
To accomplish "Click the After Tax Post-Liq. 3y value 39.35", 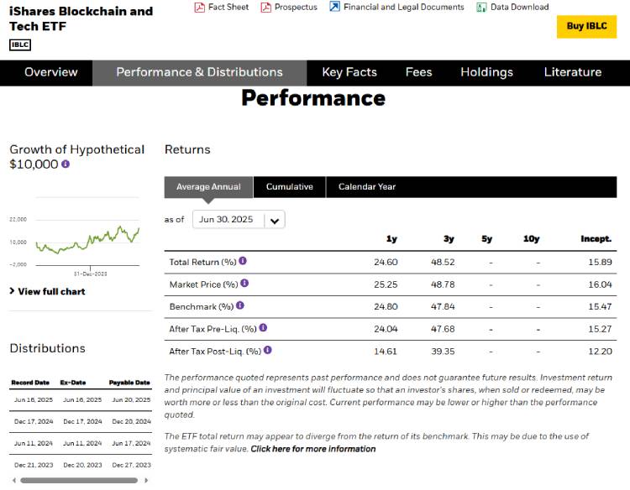I will point(443,352).
